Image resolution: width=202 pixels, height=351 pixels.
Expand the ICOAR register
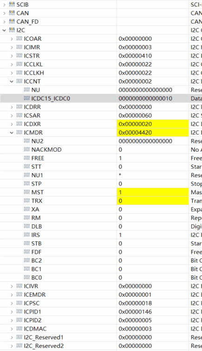(x=12, y=39)
